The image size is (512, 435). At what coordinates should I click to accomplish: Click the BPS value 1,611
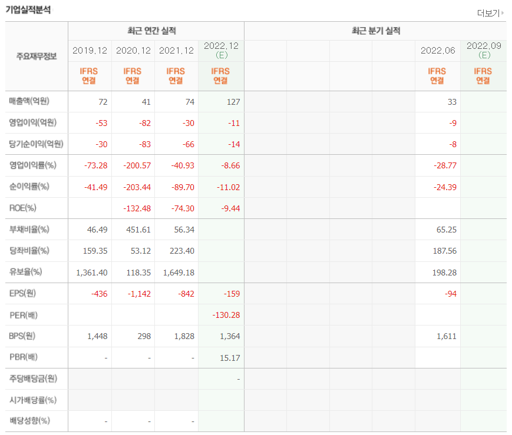[x=447, y=337]
